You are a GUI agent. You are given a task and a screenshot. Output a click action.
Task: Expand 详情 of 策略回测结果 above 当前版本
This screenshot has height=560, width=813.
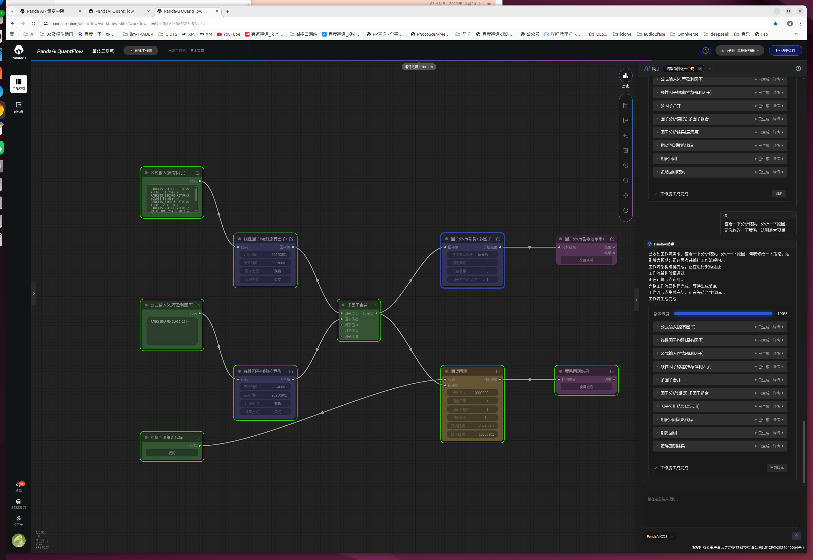[778, 446]
